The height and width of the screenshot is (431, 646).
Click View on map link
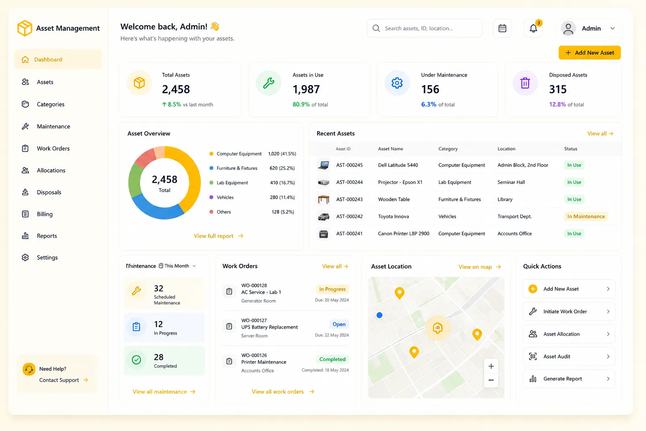click(x=479, y=267)
